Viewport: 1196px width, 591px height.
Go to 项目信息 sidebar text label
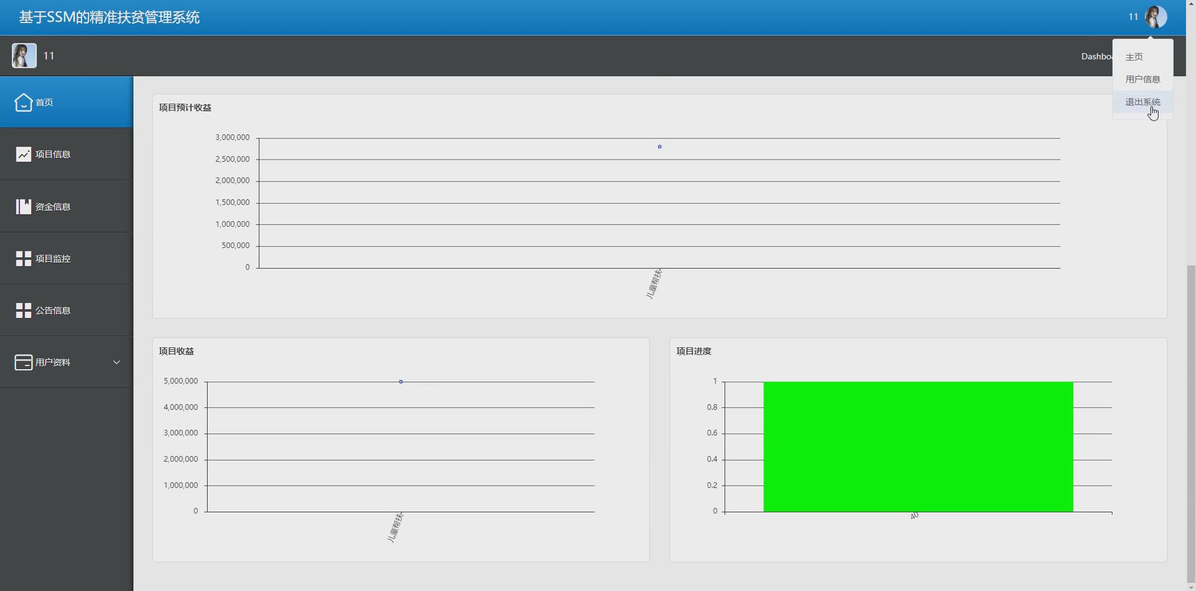click(x=53, y=154)
